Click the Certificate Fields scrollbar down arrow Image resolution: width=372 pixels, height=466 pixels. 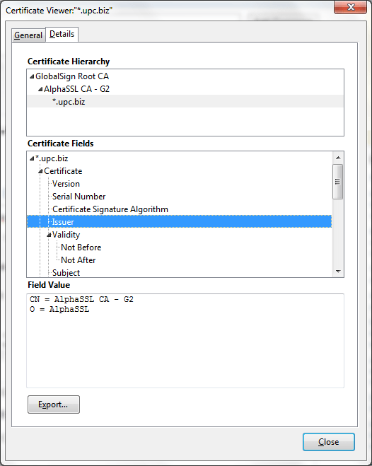coord(338,272)
